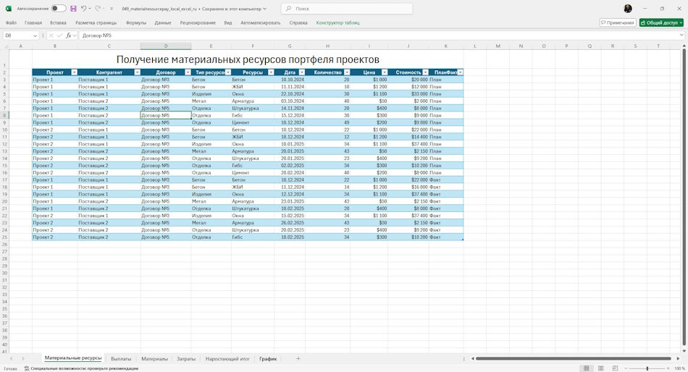Open the Разметка страницы tab
The height and width of the screenshot is (372, 688).
96,22
